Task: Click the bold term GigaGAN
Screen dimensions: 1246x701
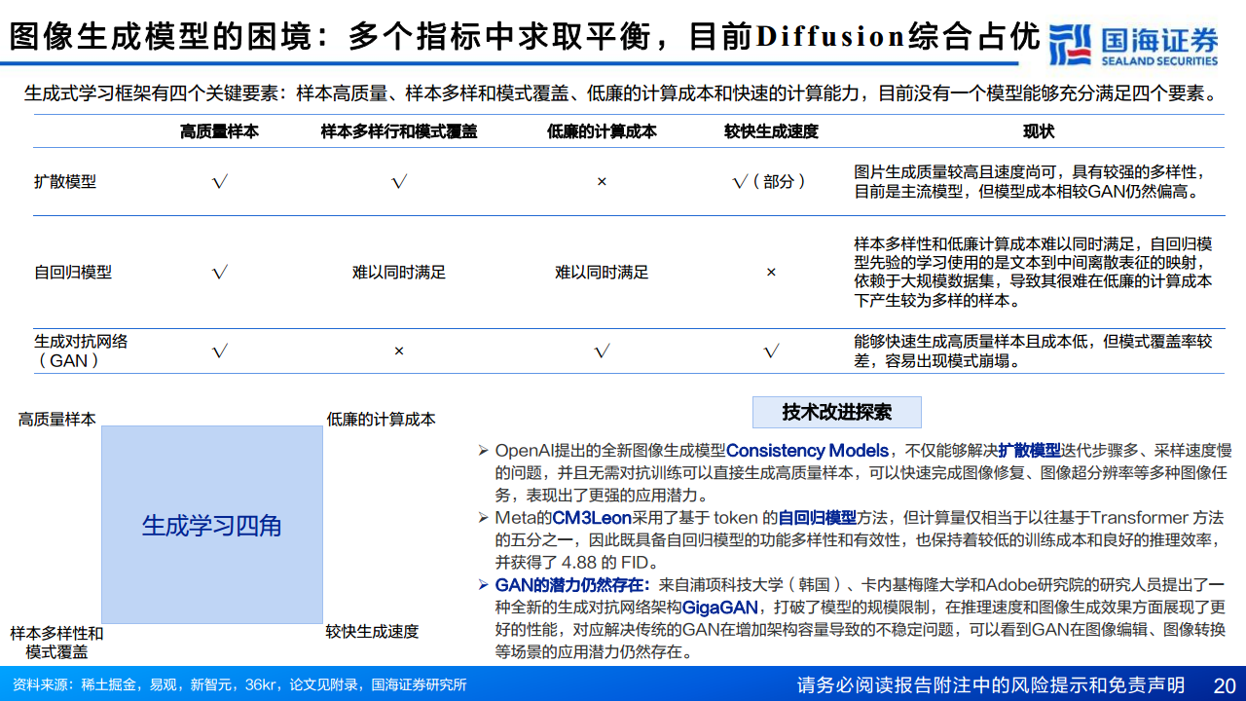Action: point(721,608)
